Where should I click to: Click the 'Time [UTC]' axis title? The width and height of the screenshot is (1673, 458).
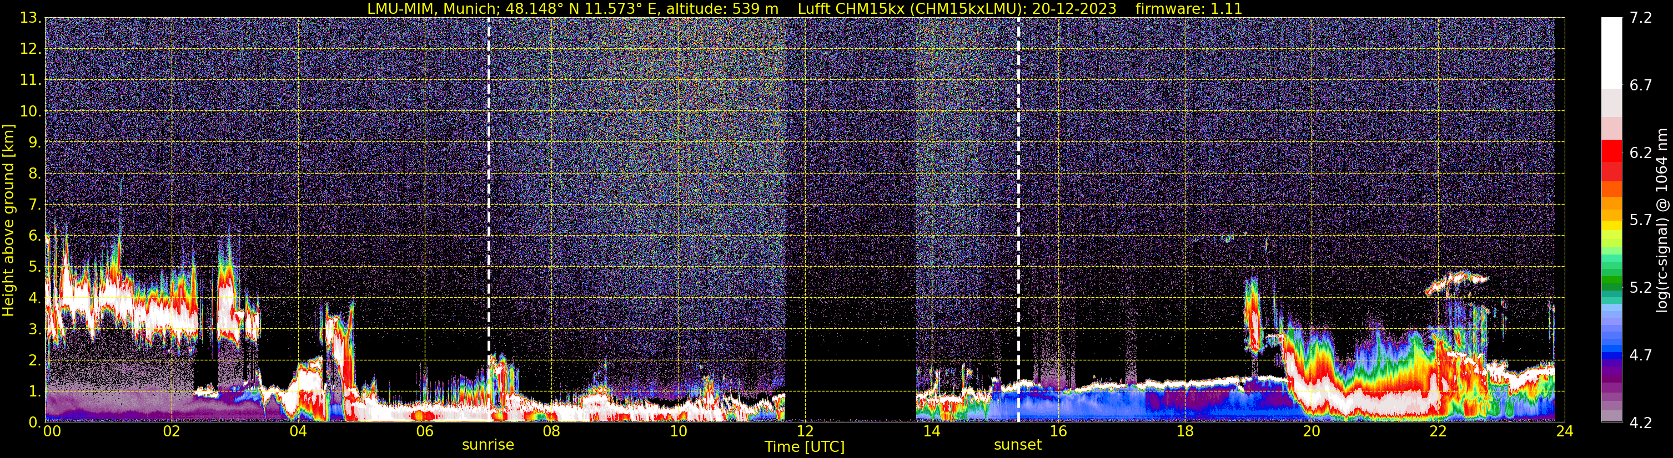tap(805, 447)
